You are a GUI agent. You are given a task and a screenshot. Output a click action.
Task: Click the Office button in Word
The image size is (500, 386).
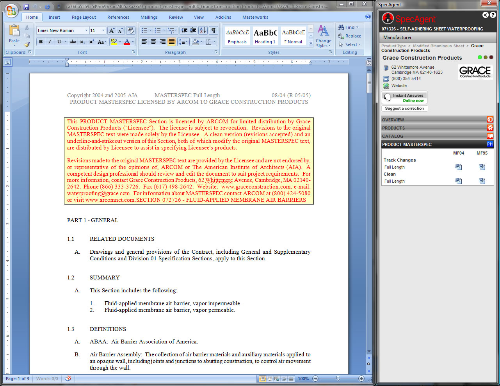12,10
